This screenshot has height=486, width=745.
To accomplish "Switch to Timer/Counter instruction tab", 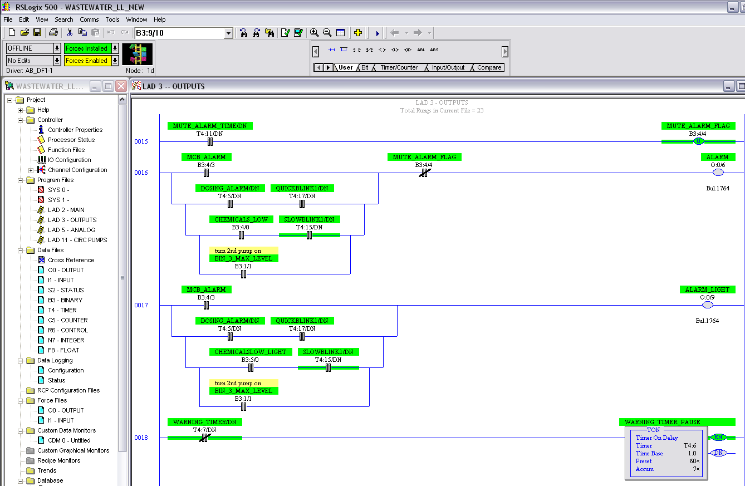I will coord(399,67).
